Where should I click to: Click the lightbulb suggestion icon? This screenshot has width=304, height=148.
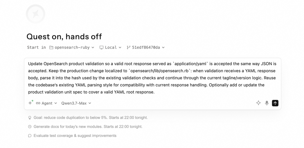30,118
